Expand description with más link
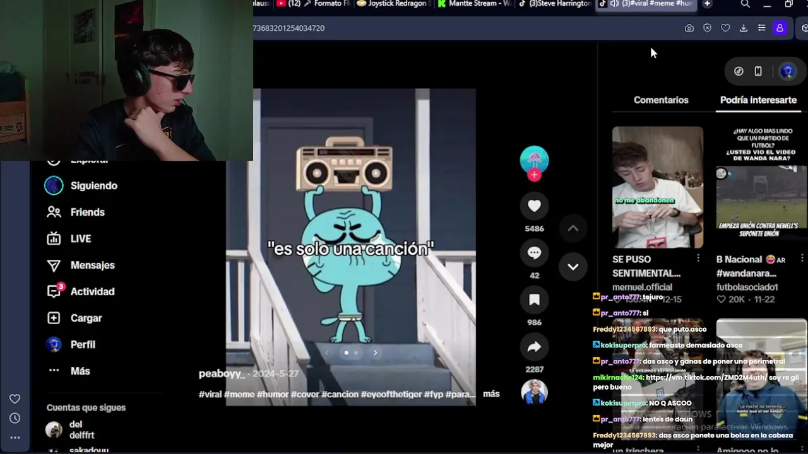The width and height of the screenshot is (808, 454). [x=491, y=393]
